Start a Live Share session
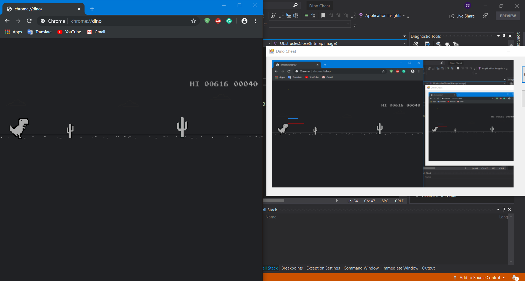 [462, 16]
